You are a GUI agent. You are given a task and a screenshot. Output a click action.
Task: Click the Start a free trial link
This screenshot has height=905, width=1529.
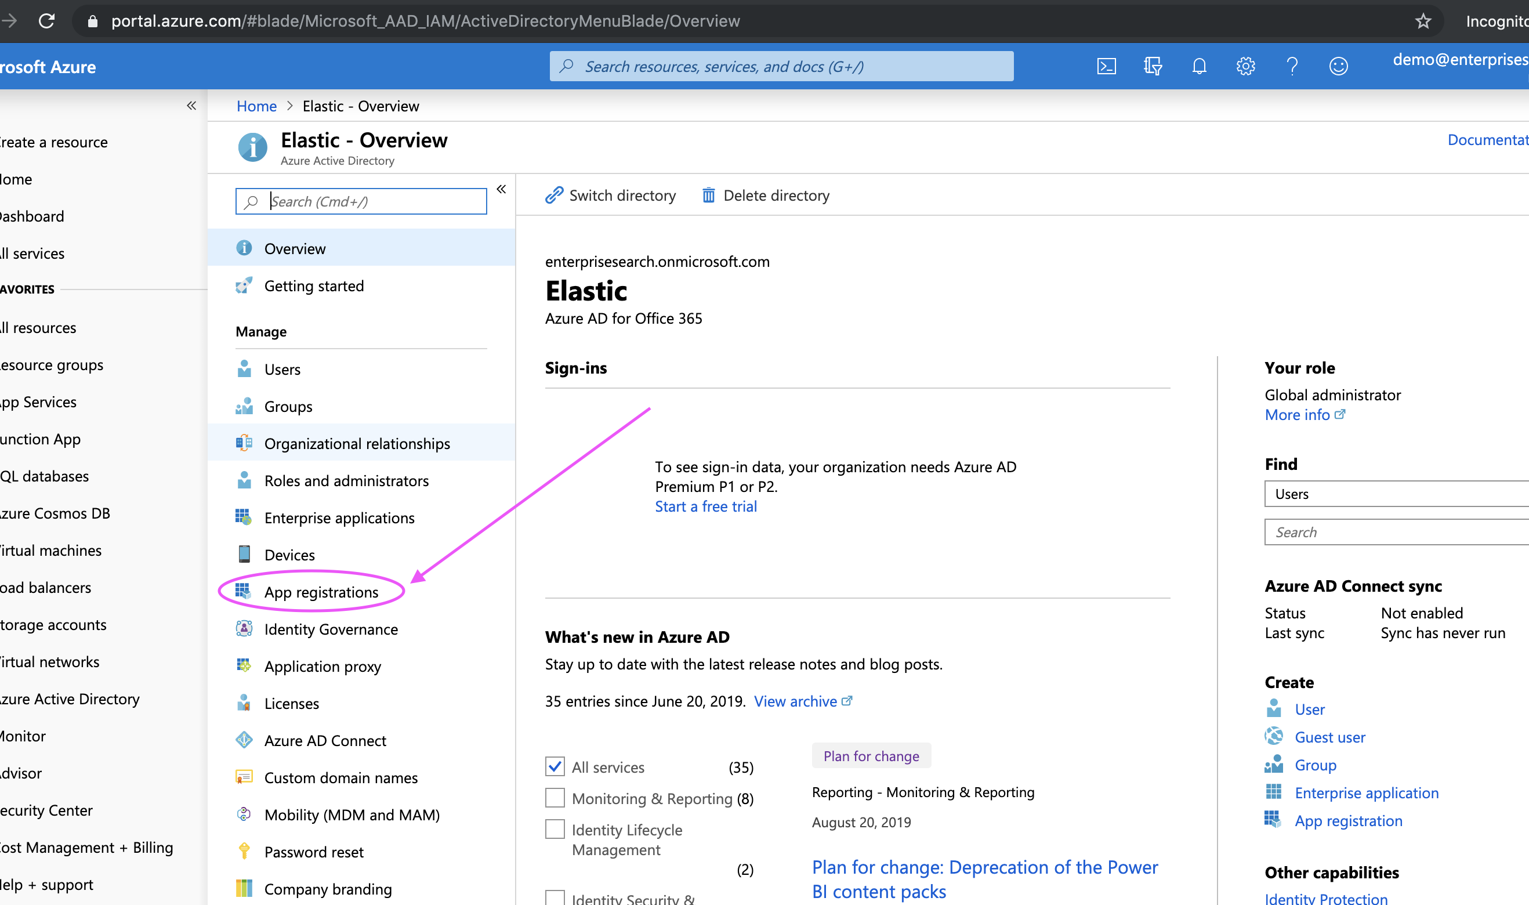coord(705,506)
